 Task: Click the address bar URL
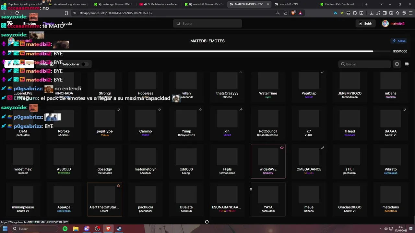tap(115, 13)
